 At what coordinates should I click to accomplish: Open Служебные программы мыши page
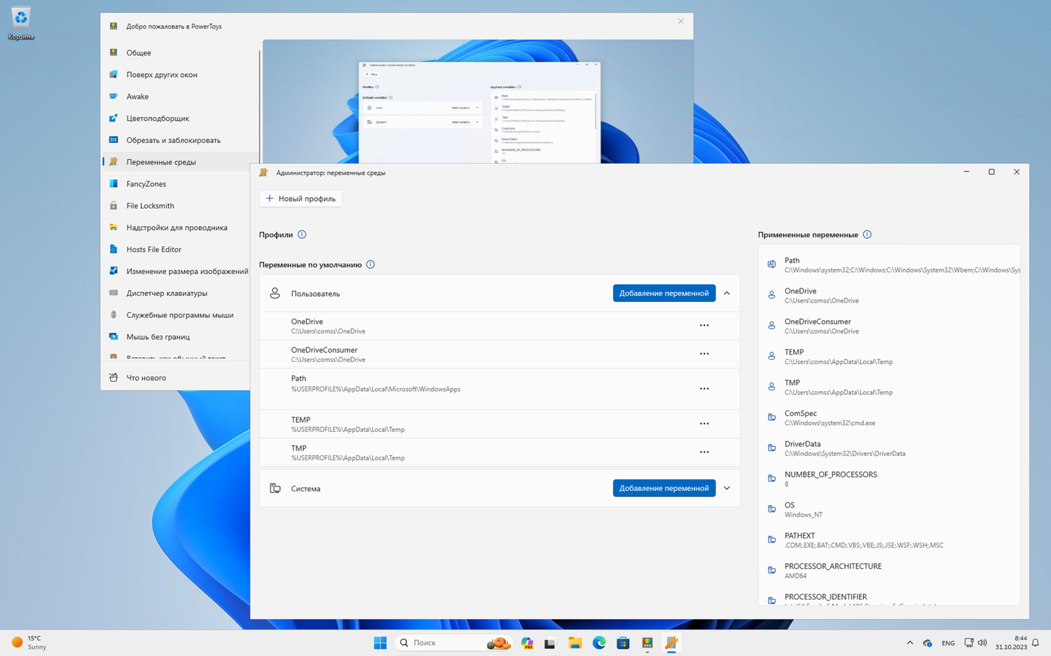177,315
